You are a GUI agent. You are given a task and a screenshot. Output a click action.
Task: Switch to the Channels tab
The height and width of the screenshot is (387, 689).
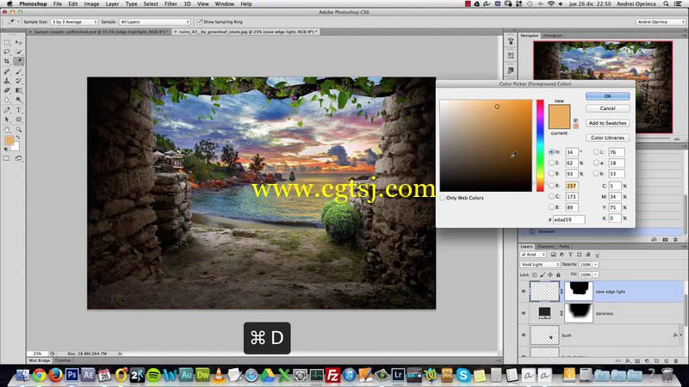tap(546, 247)
